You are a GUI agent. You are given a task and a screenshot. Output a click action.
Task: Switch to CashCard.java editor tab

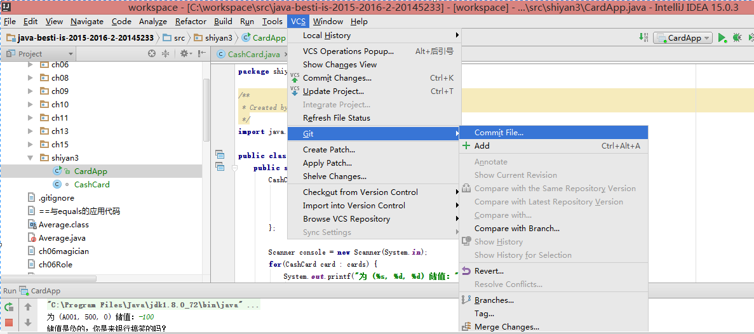[249, 55]
